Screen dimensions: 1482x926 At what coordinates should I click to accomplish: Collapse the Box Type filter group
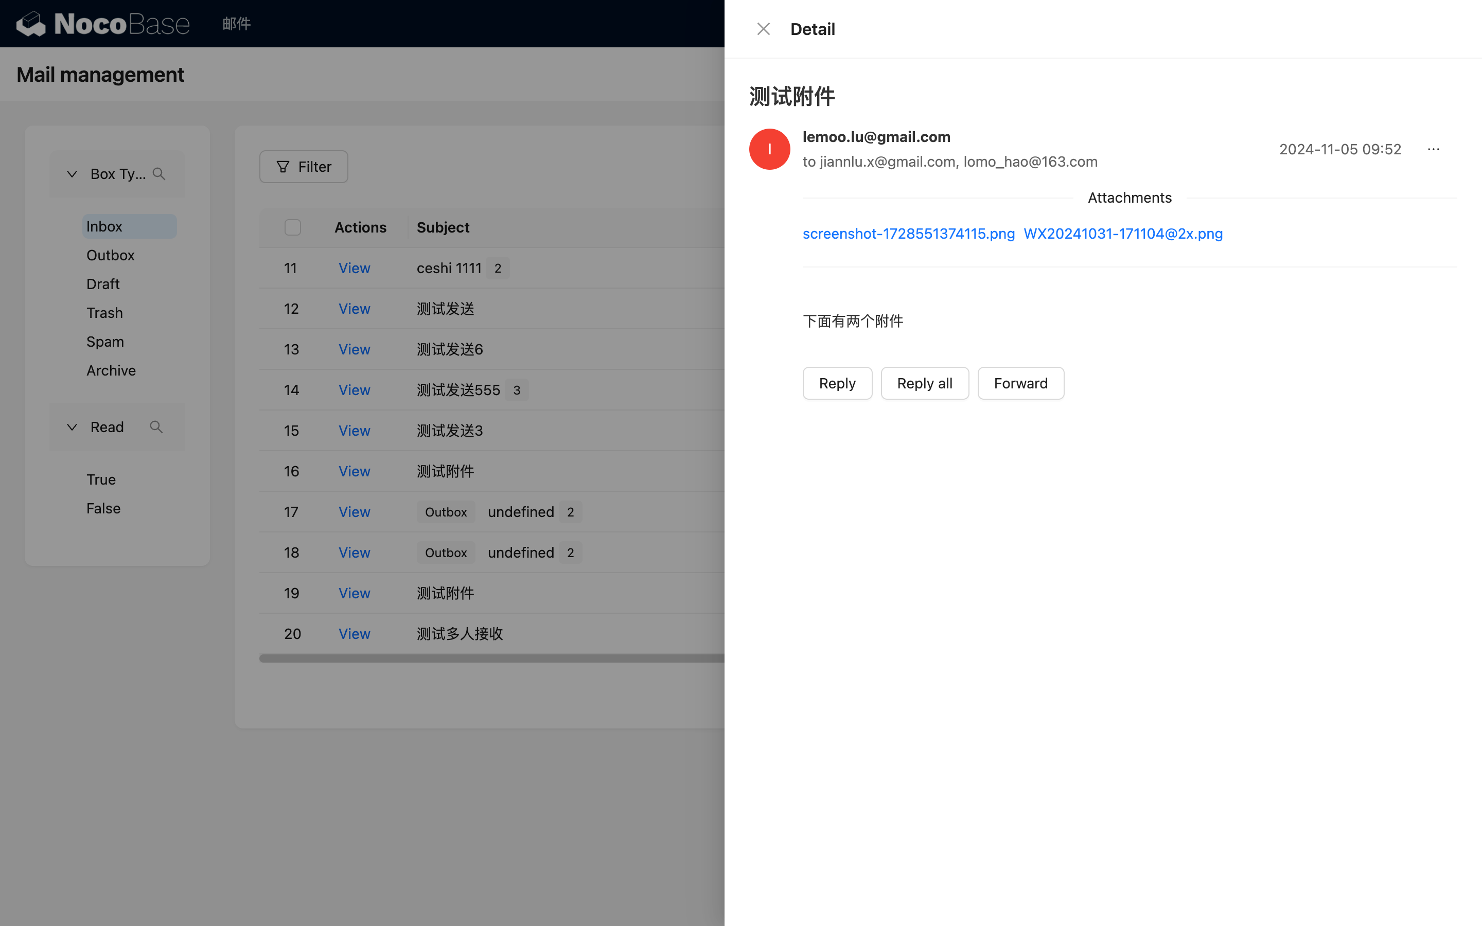click(72, 174)
